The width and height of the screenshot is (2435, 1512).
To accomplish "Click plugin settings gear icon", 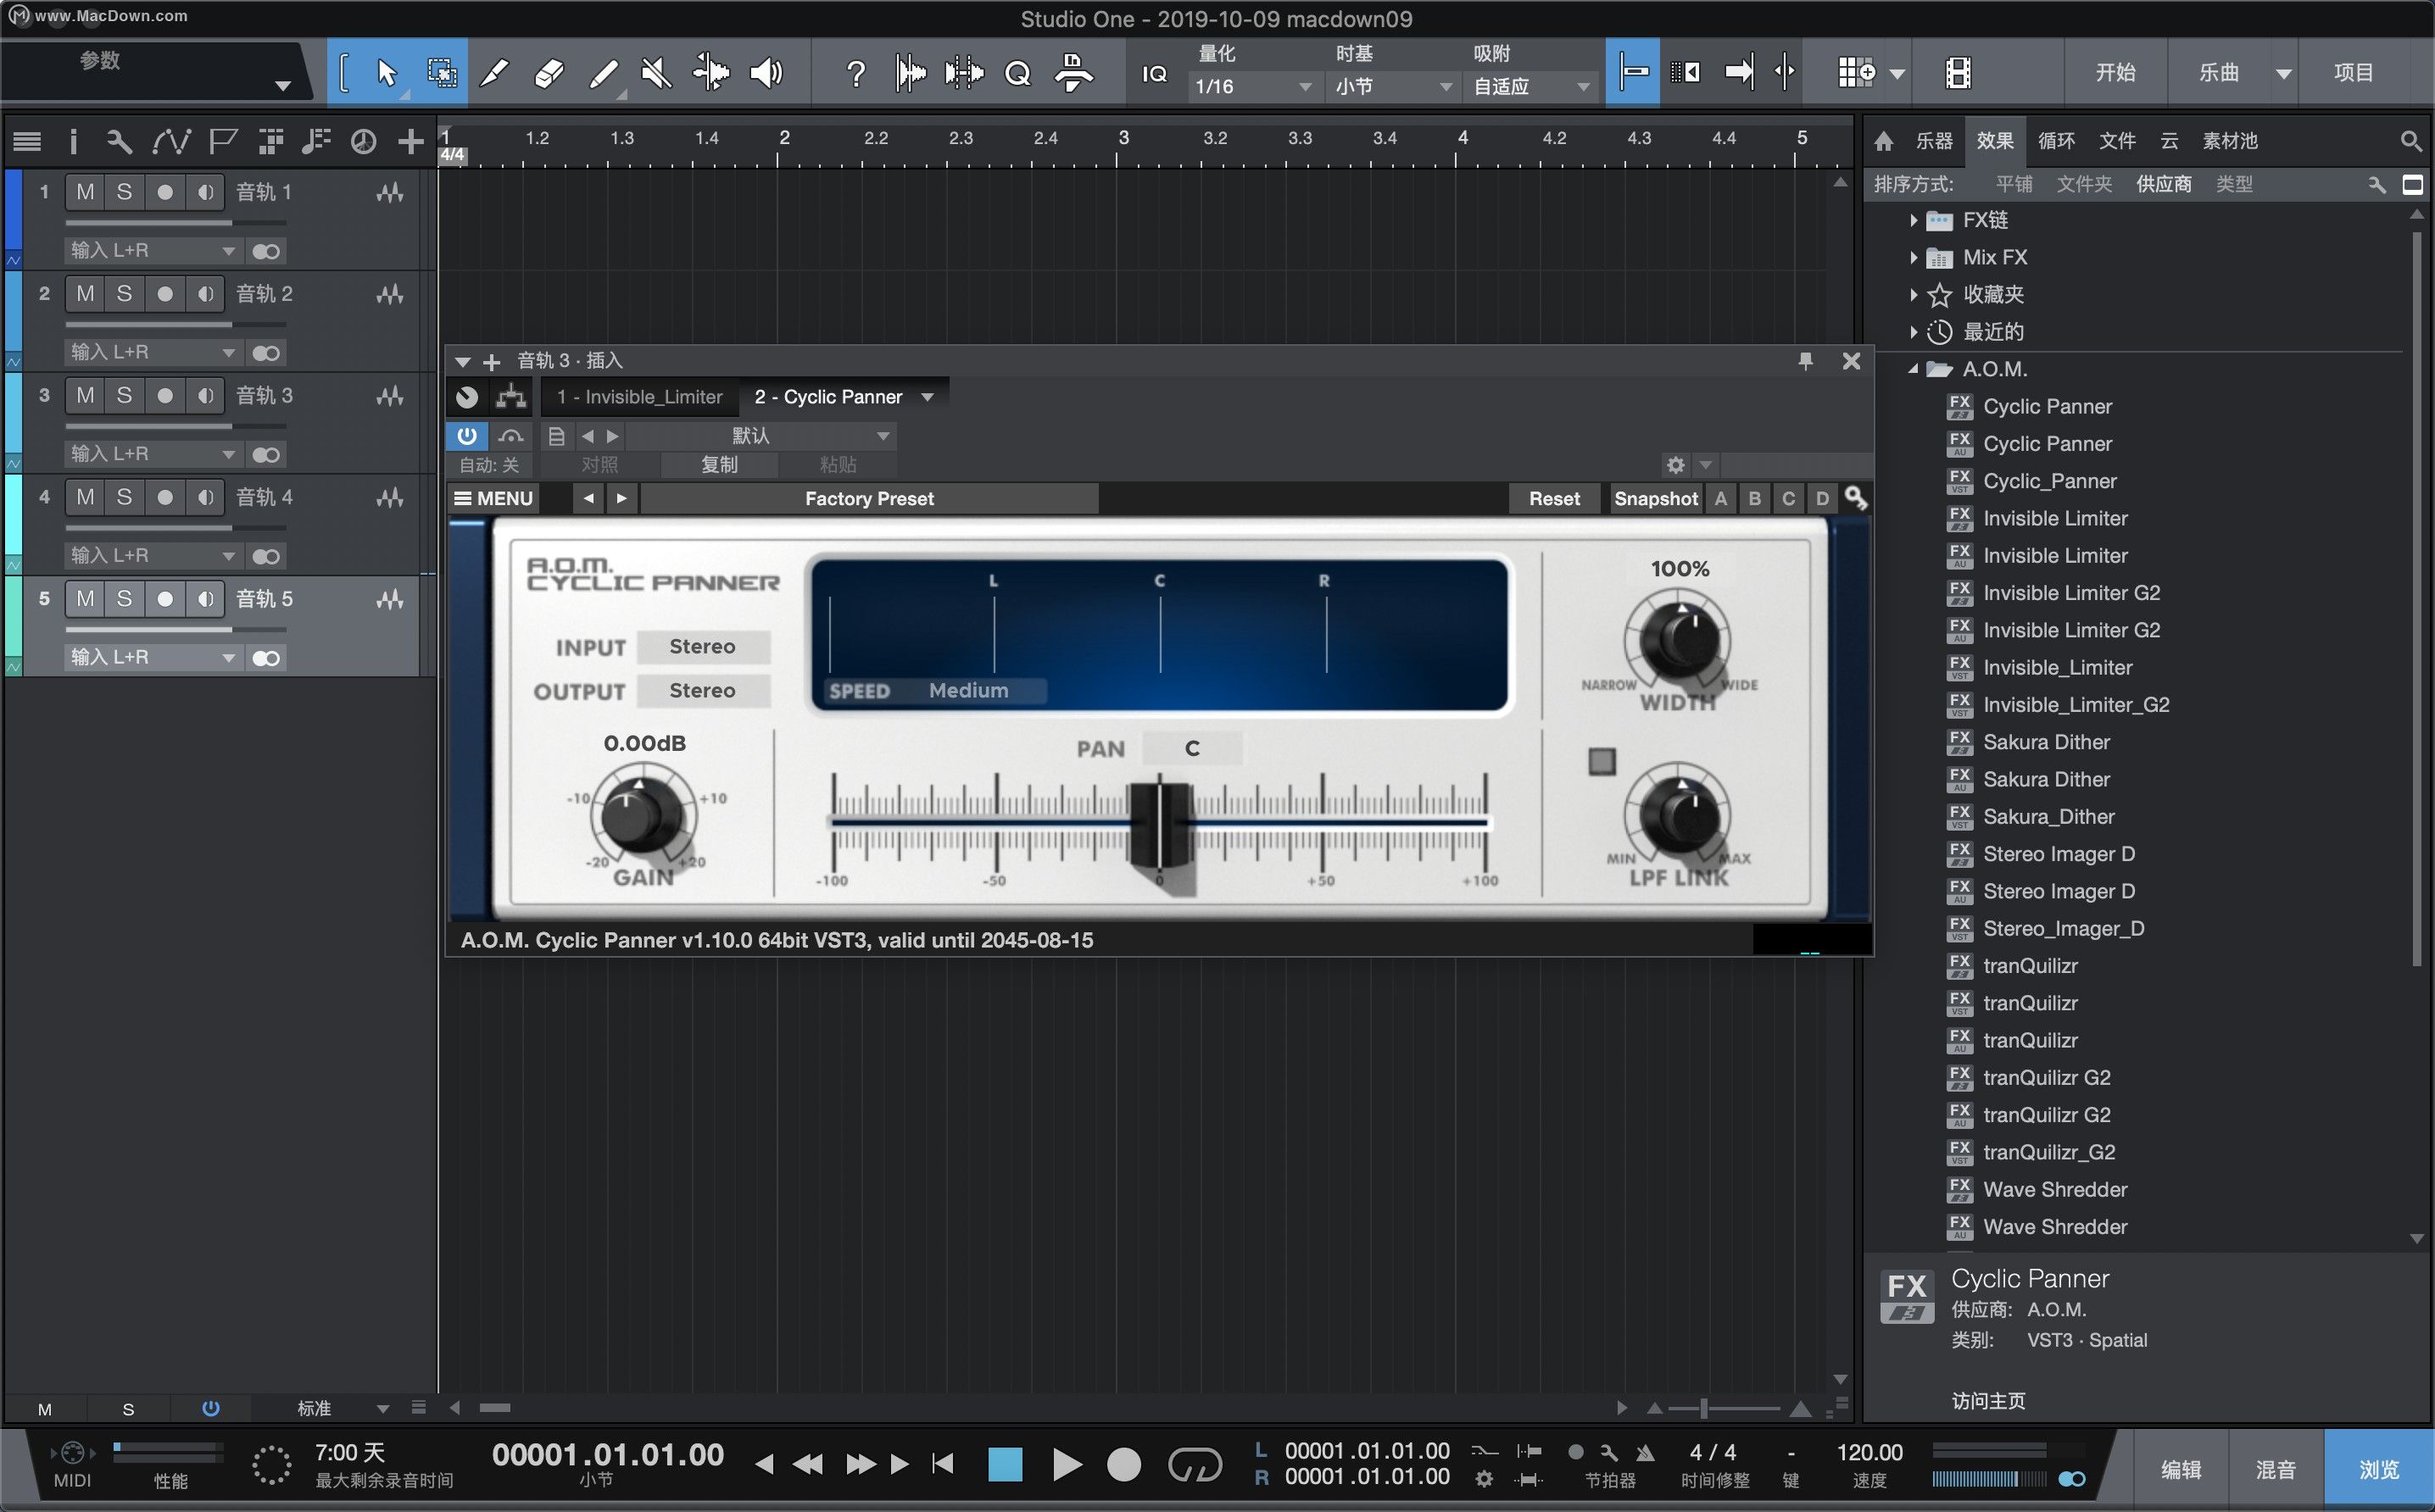I will click(1675, 464).
